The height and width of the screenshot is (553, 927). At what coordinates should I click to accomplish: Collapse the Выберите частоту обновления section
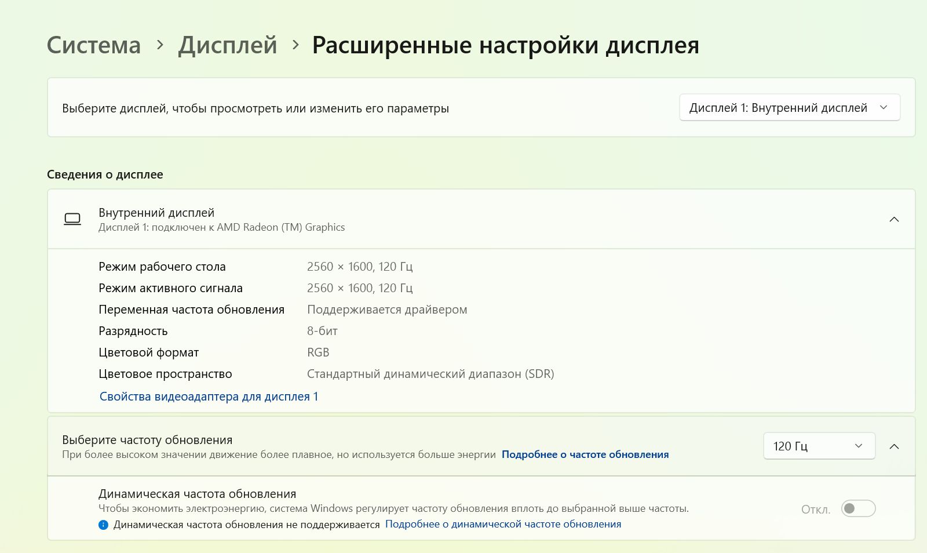894,446
